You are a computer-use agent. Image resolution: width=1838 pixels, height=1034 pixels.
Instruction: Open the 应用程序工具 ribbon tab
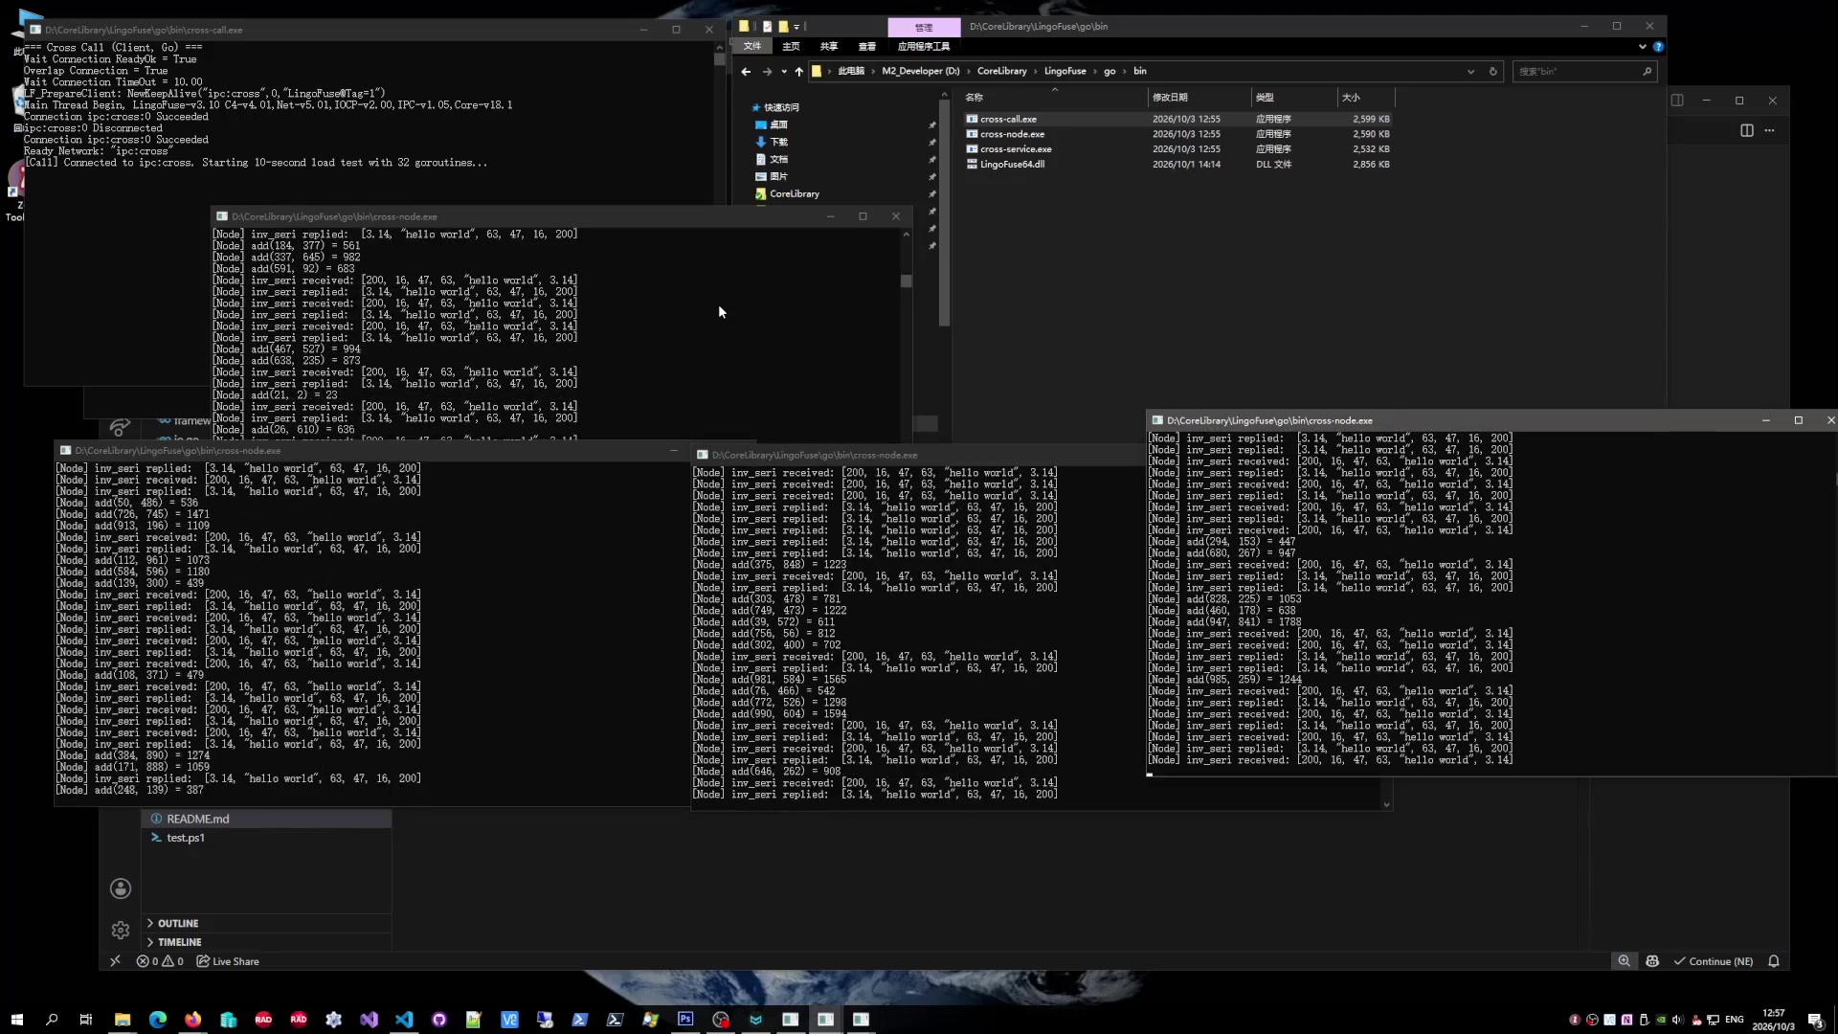[x=924, y=46]
